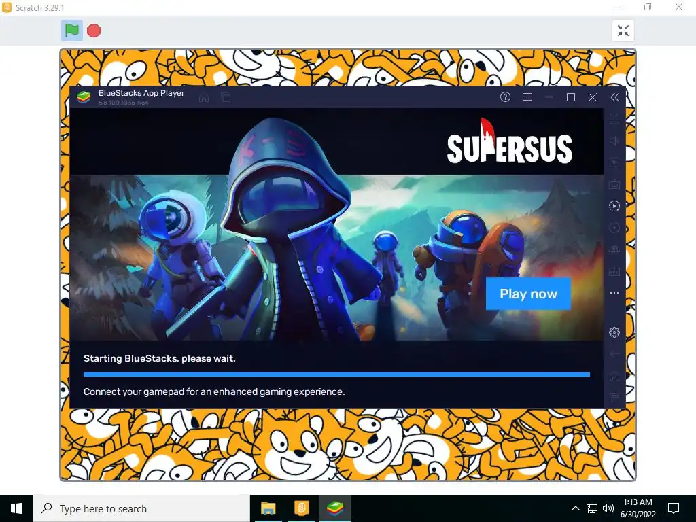Click the taskbar search box

pyautogui.click(x=141, y=508)
